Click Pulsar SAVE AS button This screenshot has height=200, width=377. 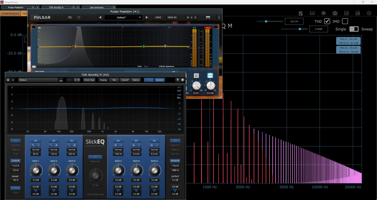[x=172, y=17]
